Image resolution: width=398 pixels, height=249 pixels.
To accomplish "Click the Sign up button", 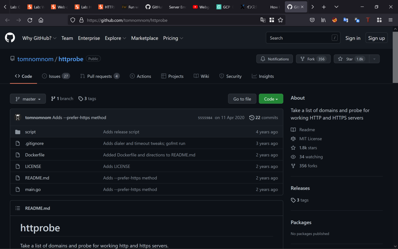I will (x=376, y=38).
